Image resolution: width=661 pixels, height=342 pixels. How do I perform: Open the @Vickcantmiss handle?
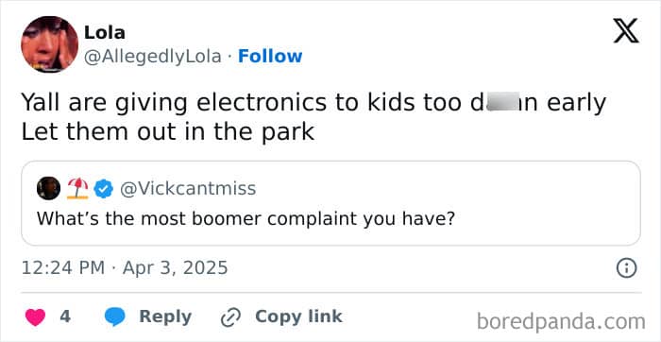tap(188, 189)
